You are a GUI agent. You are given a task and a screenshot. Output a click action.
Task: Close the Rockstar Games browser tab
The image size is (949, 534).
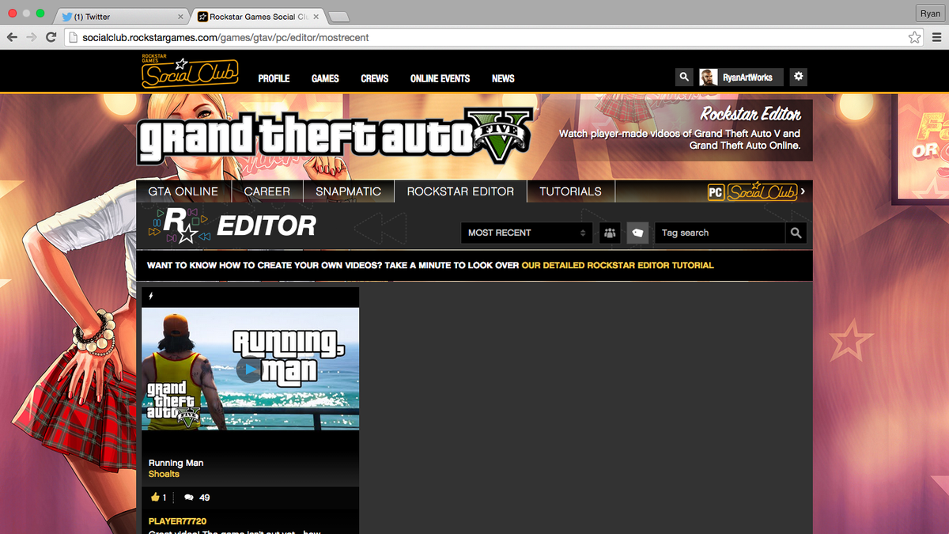pyautogui.click(x=316, y=17)
